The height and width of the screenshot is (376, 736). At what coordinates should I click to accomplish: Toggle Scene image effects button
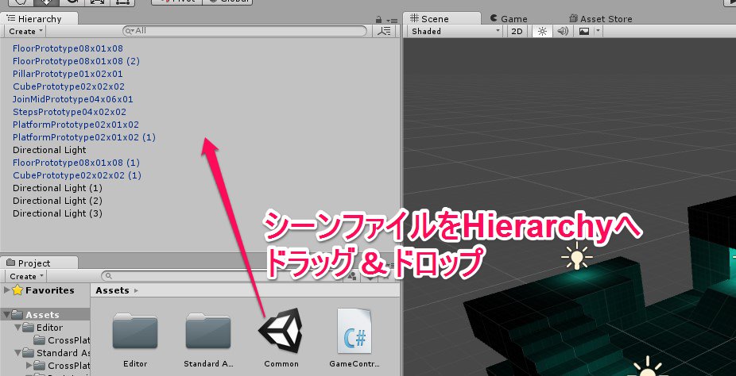tap(583, 32)
